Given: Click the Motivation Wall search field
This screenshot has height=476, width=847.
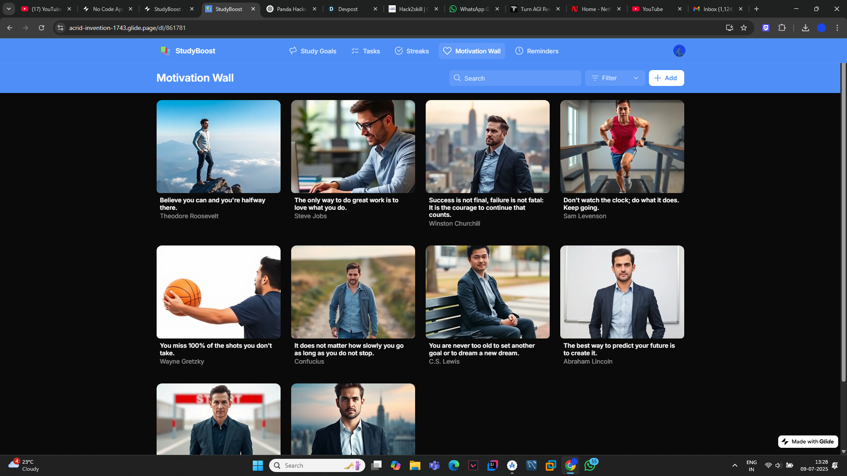Looking at the screenshot, I should point(515,78).
